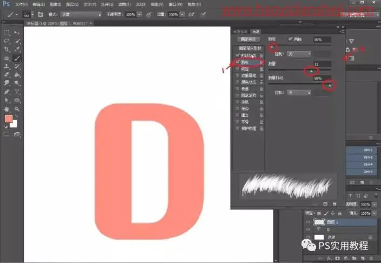Swap foreground and background colors
Viewport: 381px width, 263px height.
point(16,116)
